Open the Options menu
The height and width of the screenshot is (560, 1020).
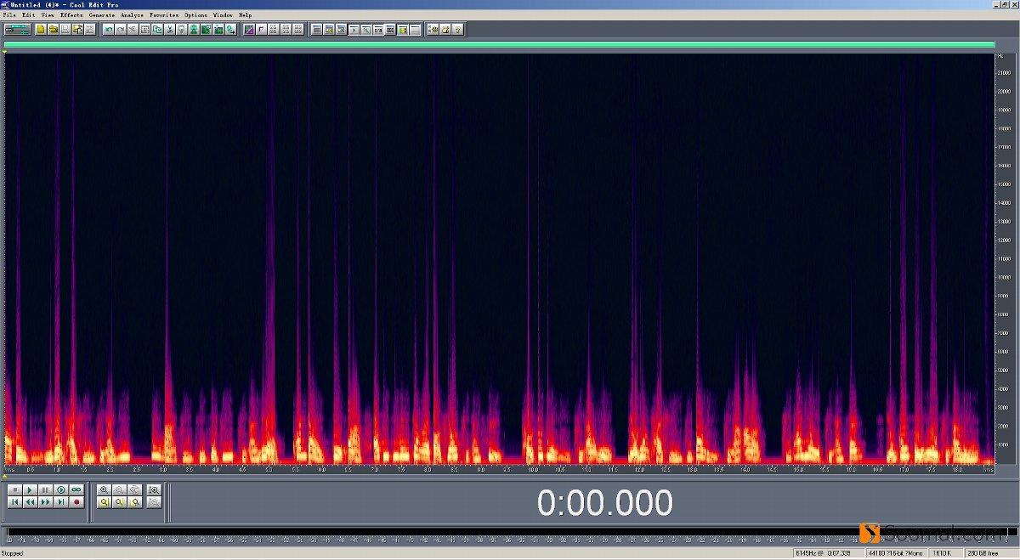click(195, 15)
